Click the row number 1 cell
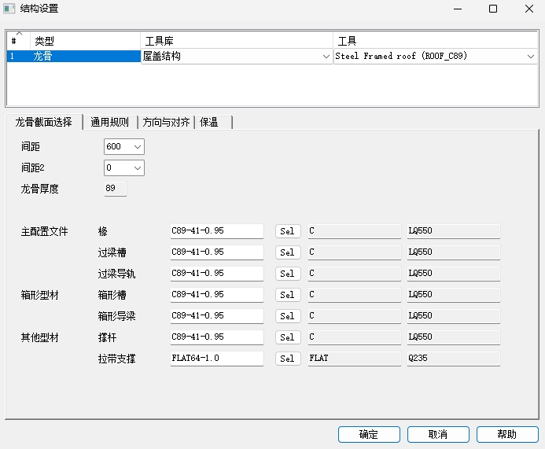This screenshot has width=545, height=449. (x=18, y=57)
